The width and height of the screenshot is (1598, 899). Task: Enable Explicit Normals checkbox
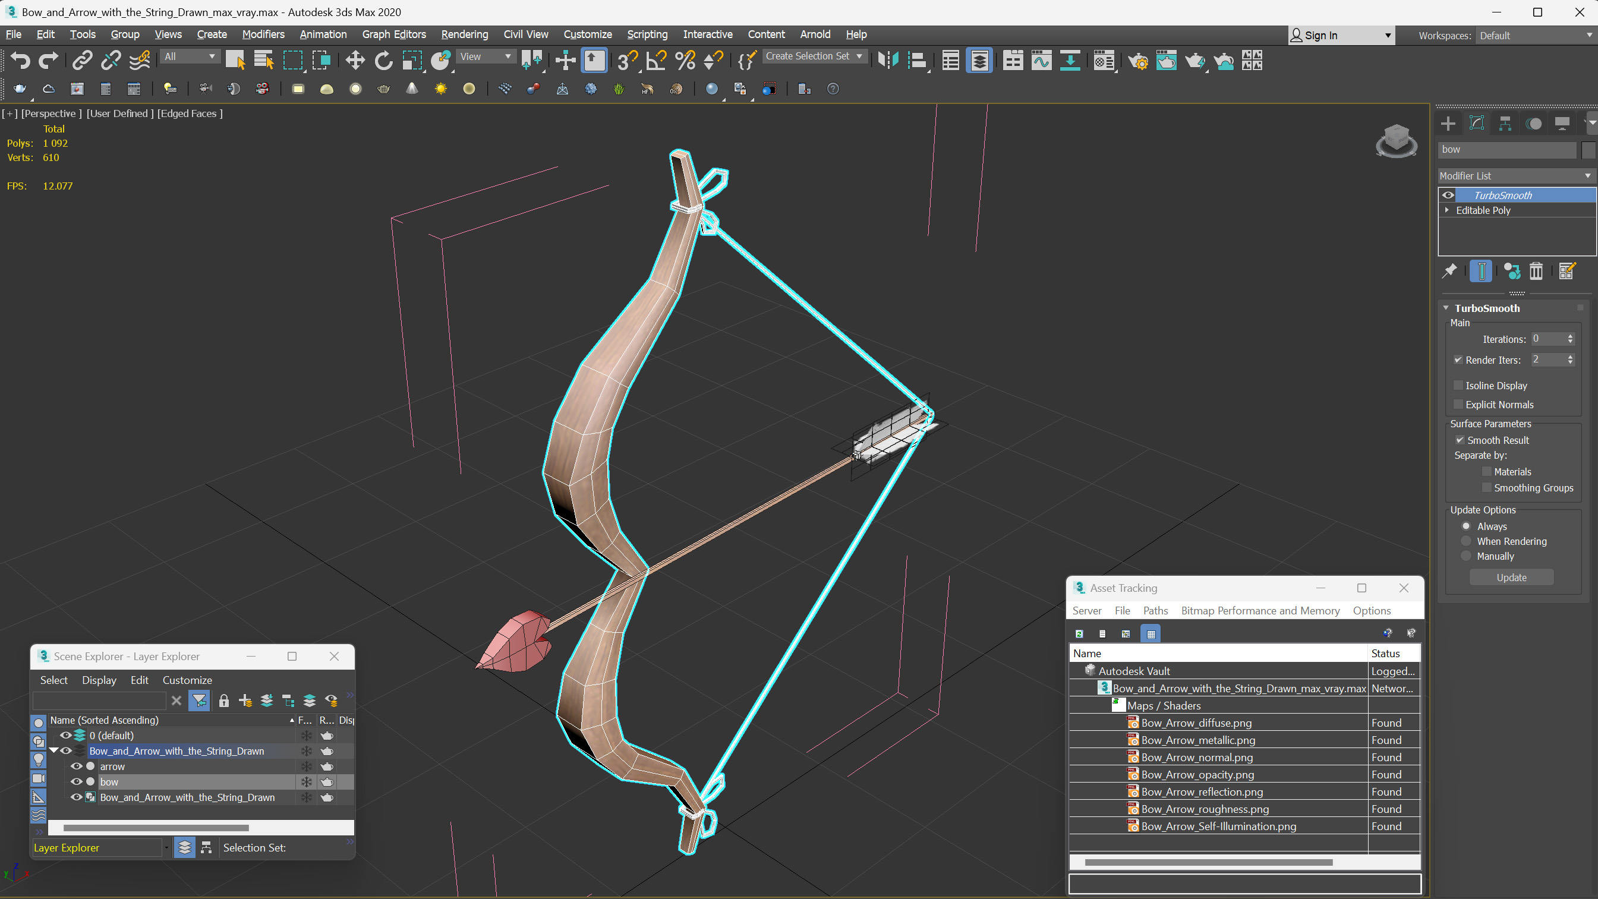click(x=1458, y=405)
